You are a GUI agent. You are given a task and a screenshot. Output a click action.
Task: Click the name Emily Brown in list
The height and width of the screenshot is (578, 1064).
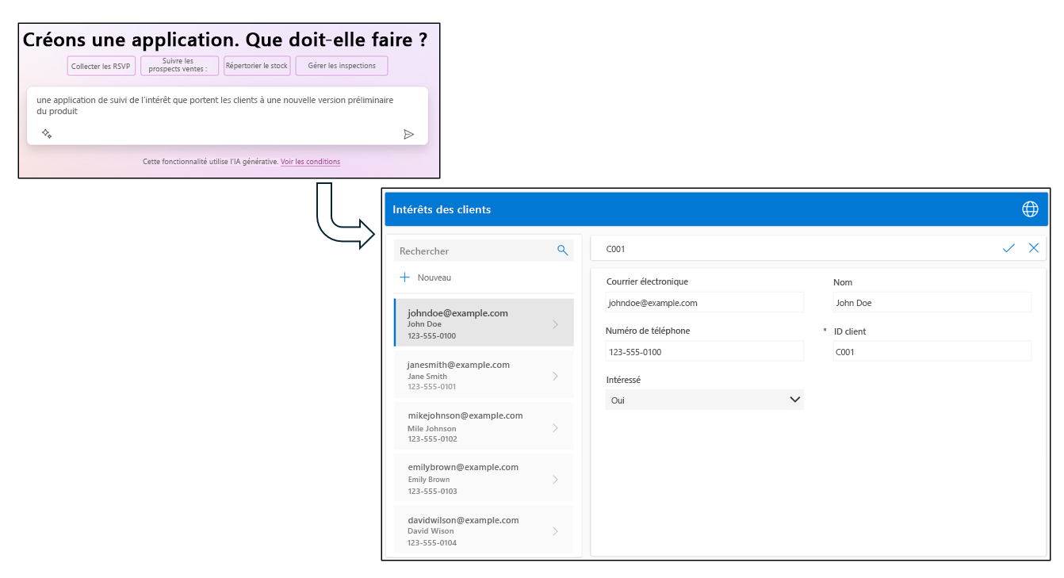point(429,479)
